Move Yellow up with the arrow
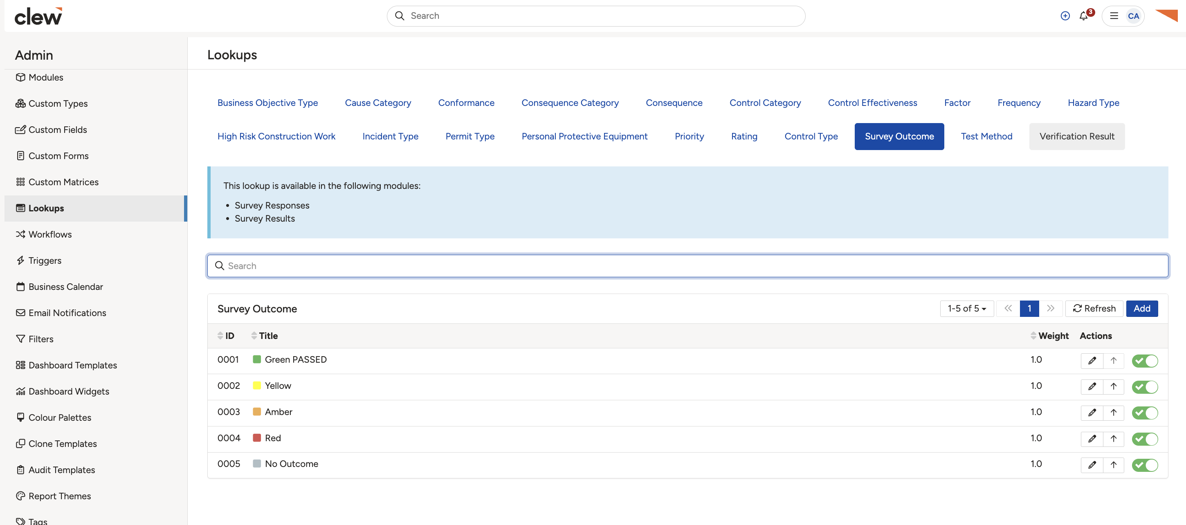1186x525 pixels. tap(1113, 386)
